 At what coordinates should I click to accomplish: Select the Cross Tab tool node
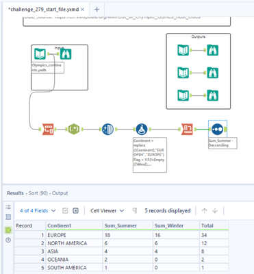coord(187,129)
